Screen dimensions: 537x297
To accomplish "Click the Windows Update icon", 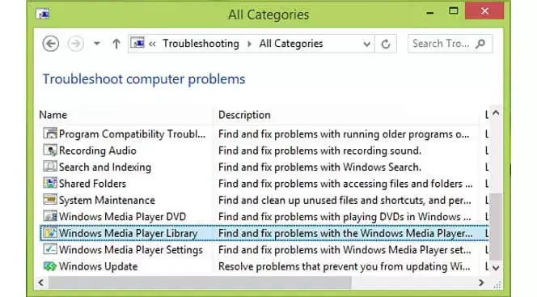I will [50, 266].
